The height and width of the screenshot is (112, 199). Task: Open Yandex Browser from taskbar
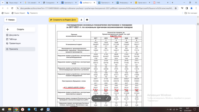(x=22, y=109)
